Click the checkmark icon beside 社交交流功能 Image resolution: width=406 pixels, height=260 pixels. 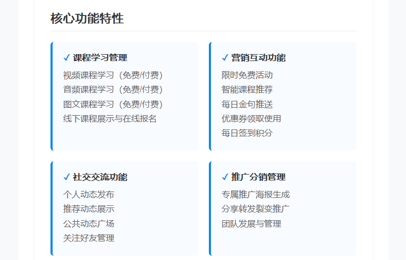66,177
